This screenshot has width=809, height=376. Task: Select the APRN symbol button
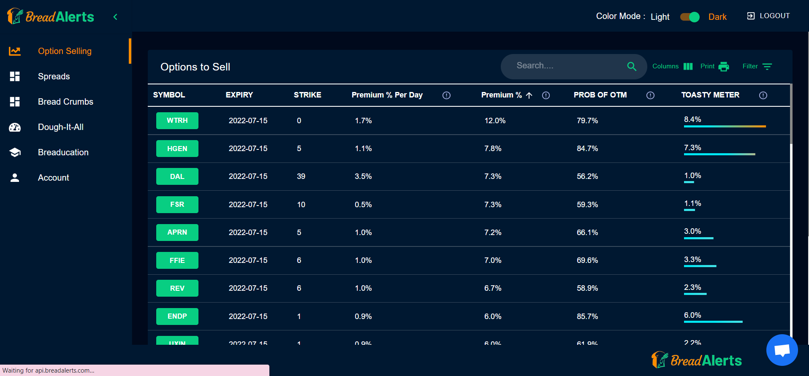click(177, 233)
